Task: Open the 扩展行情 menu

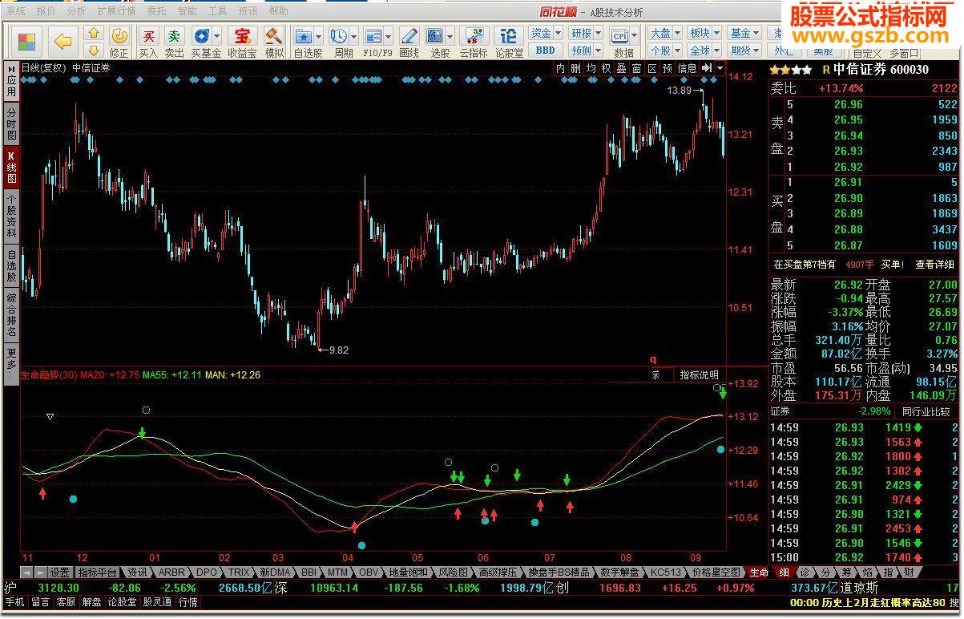Action: (116, 11)
